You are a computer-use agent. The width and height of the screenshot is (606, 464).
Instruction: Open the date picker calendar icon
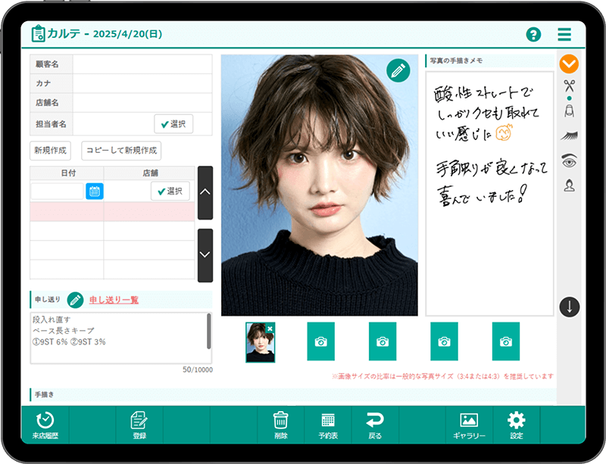coord(94,191)
